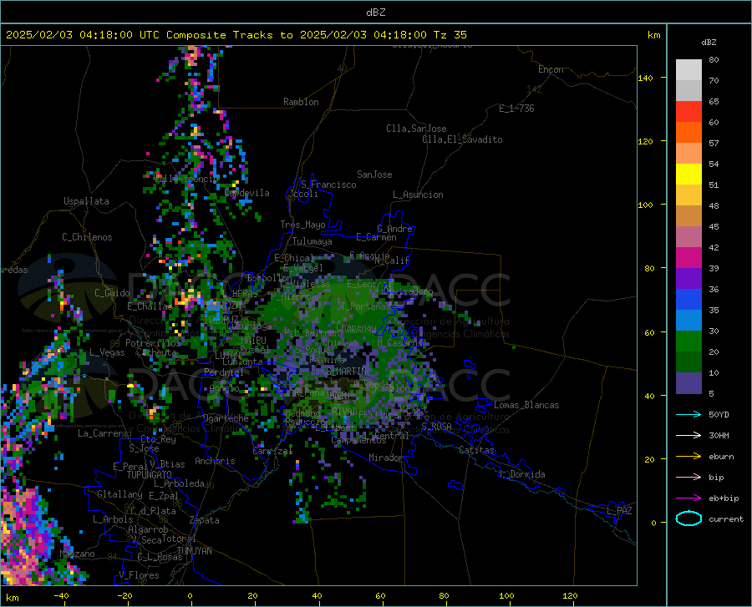Click the Ramblon place label
Image resolution: width=752 pixels, height=607 pixels.
tap(301, 102)
